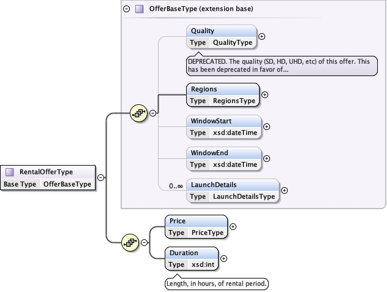Screen dimensions: 387x292
Task: Expand the WindowStart element
Action: [266, 126]
